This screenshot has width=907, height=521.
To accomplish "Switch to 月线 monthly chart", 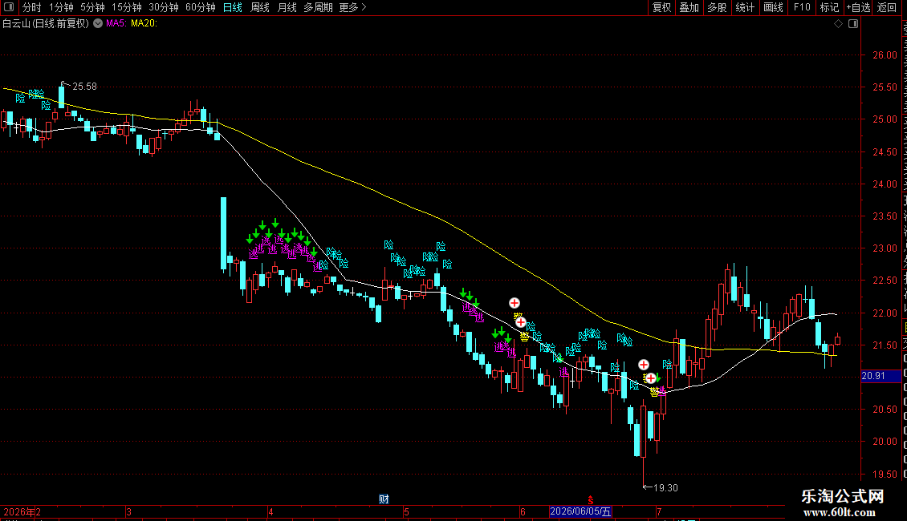I will [287, 7].
